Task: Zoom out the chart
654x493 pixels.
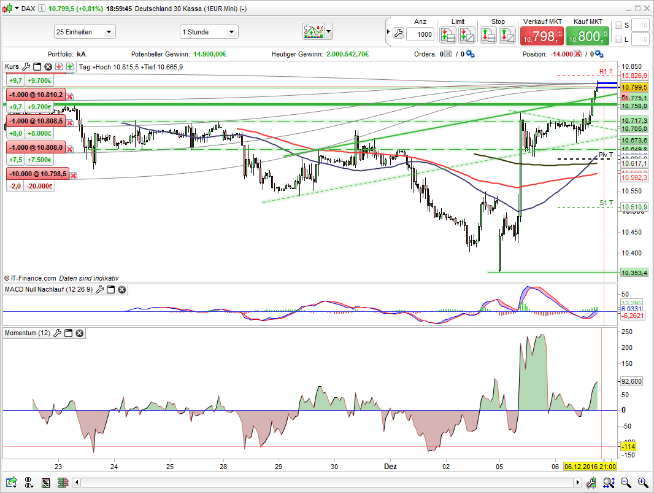Action: [626, 483]
